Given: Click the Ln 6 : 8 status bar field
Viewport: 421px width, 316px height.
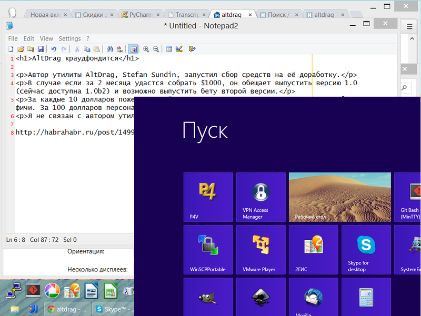Looking at the screenshot, I should coord(16,240).
